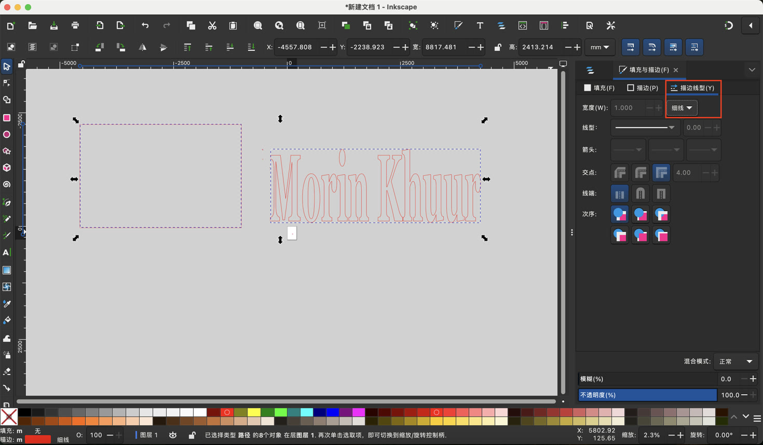Select the Text tool
The width and height of the screenshot is (763, 445).
tap(7, 253)
